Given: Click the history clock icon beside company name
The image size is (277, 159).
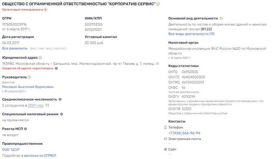Looking at the screenshot, I should coord(158,4).
